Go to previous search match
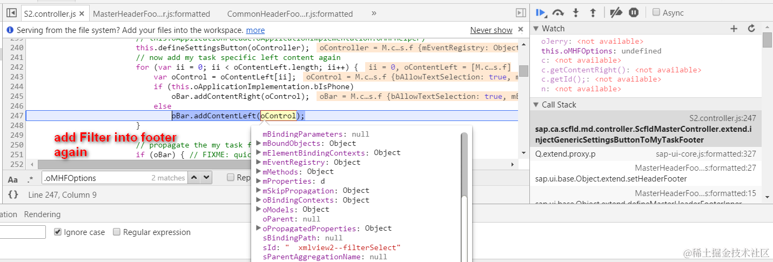 click(194, 178)
